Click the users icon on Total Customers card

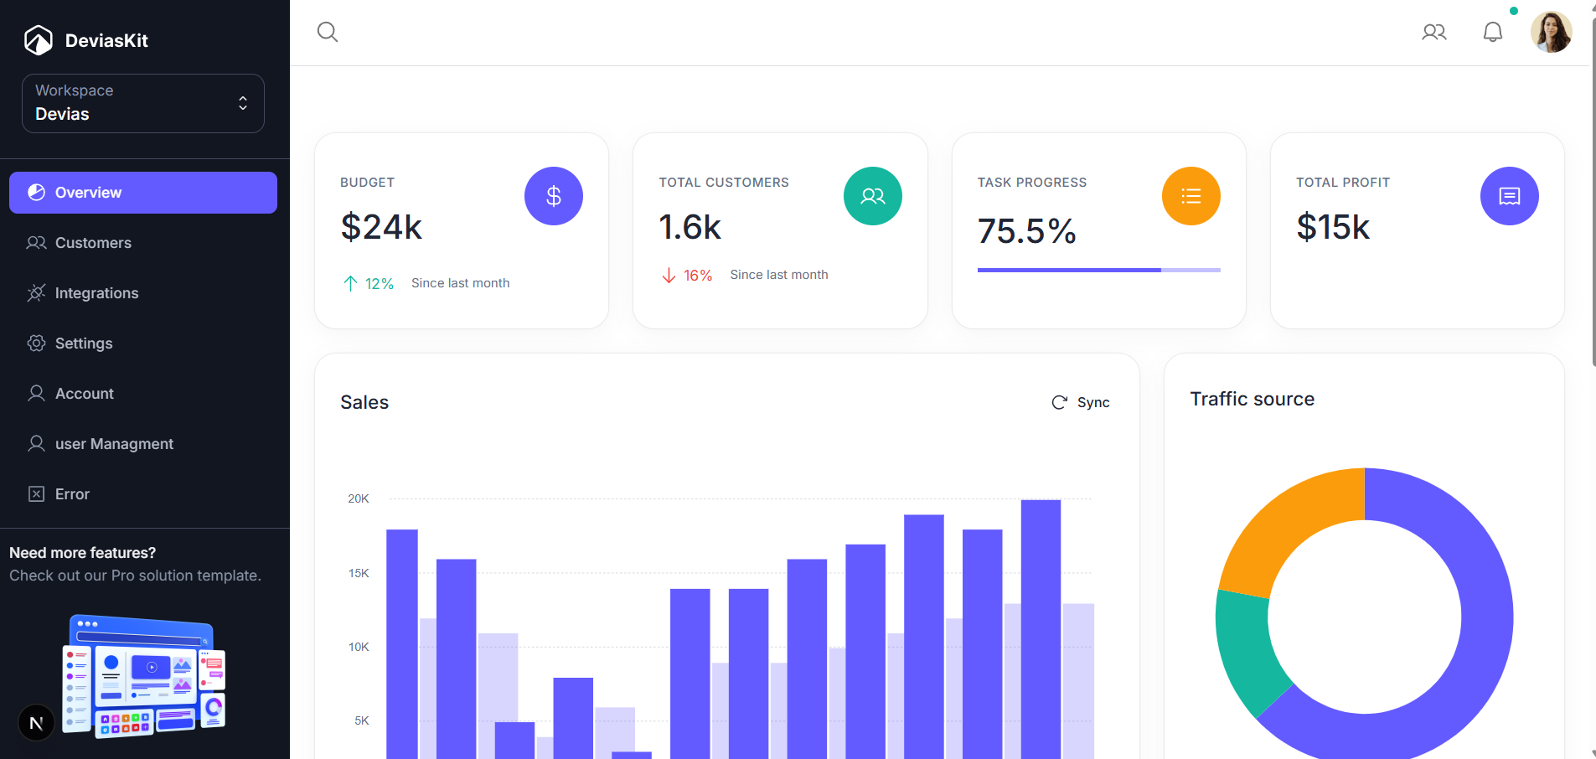click(873, 195)
